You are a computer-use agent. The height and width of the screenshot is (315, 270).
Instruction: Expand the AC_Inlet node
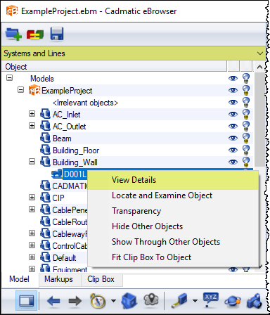coord(32,114)
